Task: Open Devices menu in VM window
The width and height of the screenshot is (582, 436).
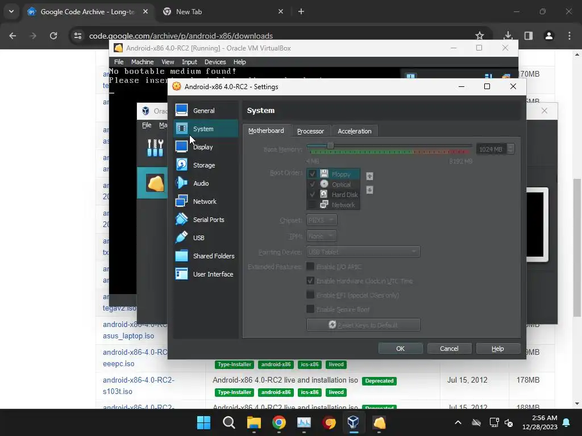Action: pos(215,62)
